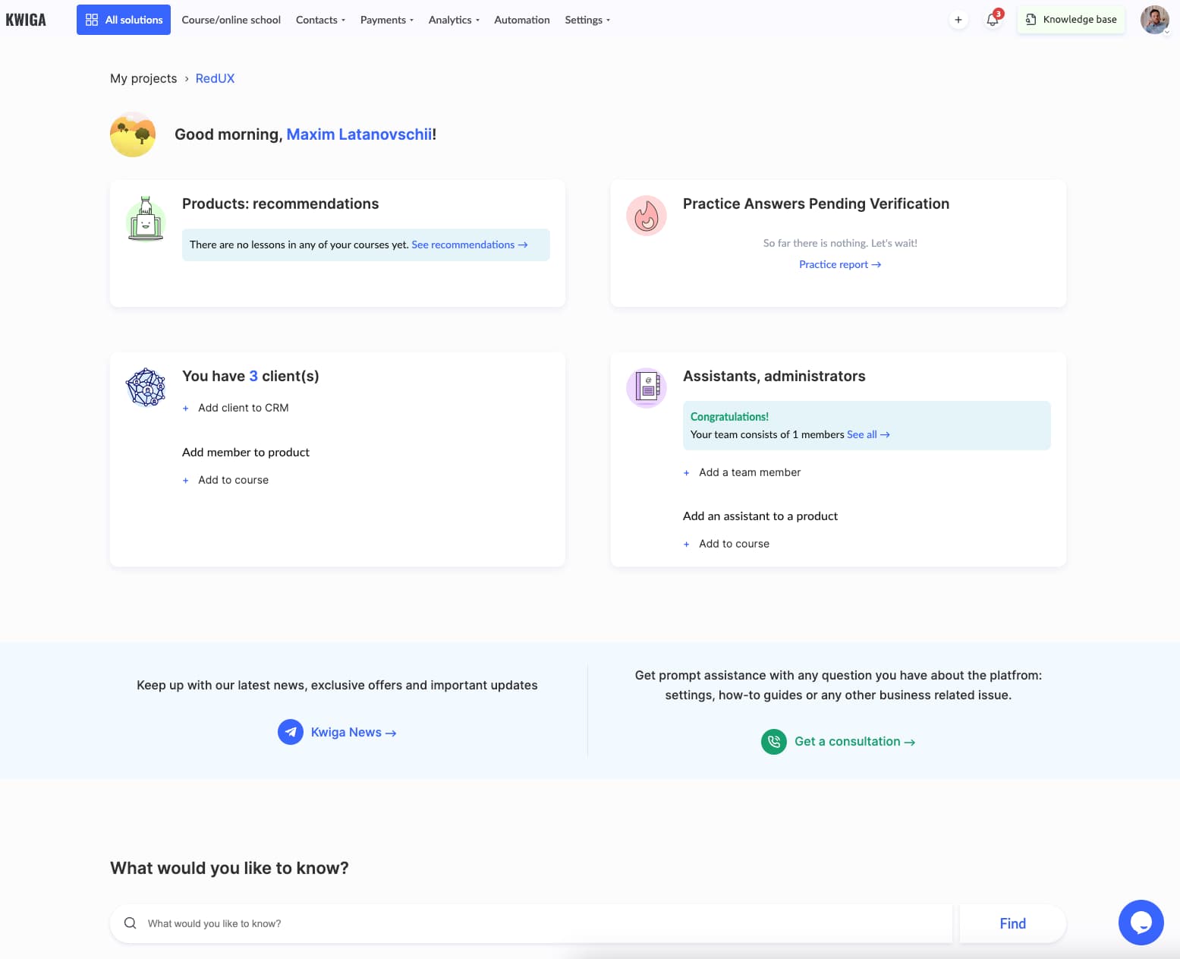1180x959 pixels.
Task: Go to Course/online school menu
Action: [x=231, y=20]
